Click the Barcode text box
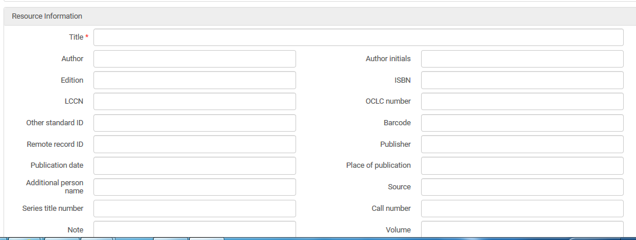Screen dimensions: 636x240 coord(522,123)
